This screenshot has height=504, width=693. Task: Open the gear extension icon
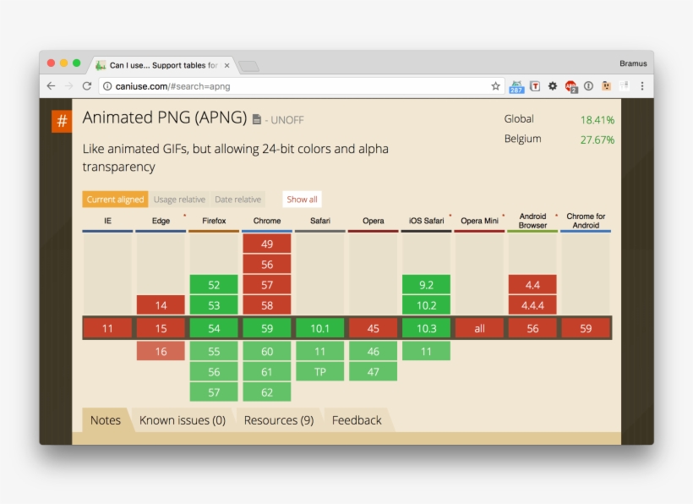pos(553,86)
